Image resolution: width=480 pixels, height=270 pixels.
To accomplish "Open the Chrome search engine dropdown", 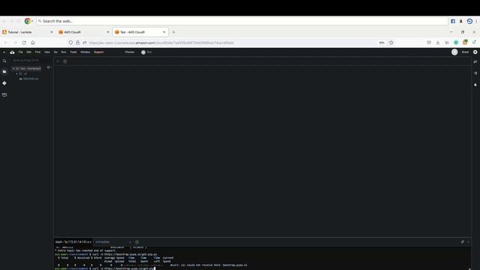I will 28,21.
